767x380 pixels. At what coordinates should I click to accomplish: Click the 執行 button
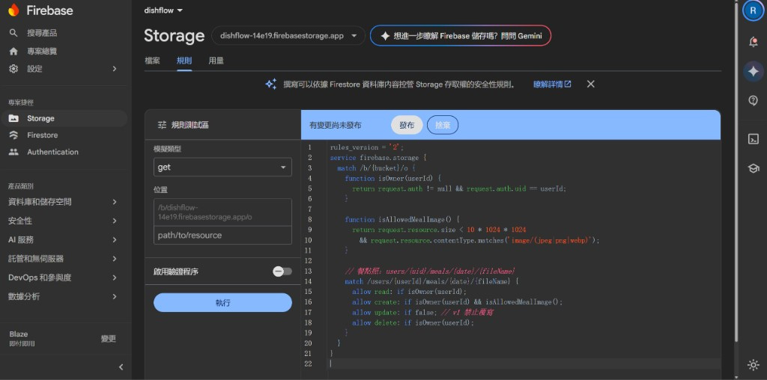click(x=222, y=302)
